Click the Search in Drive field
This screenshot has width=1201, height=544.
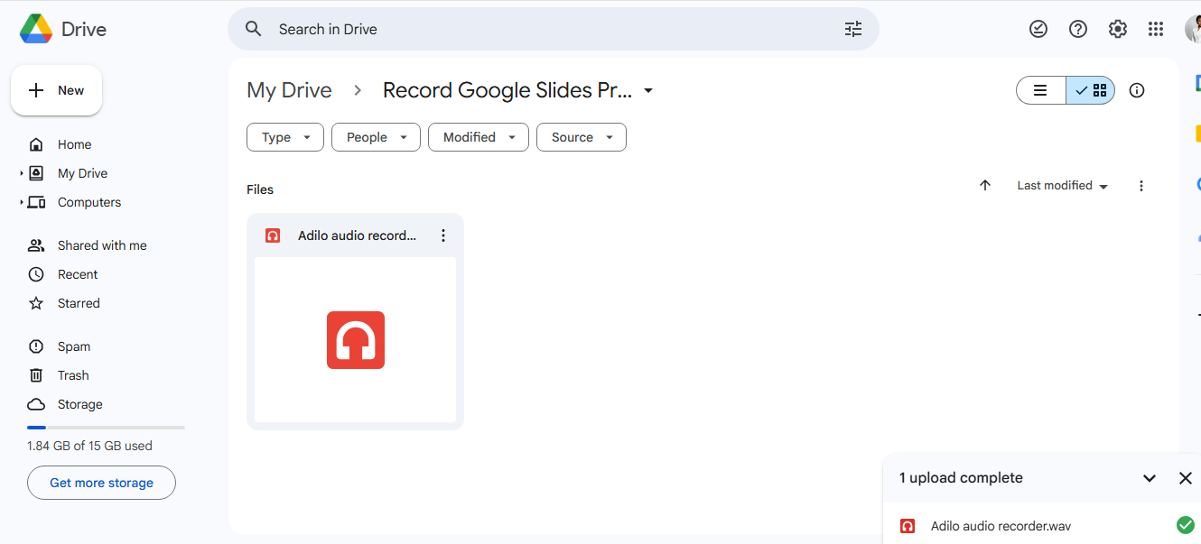[553, 29]
